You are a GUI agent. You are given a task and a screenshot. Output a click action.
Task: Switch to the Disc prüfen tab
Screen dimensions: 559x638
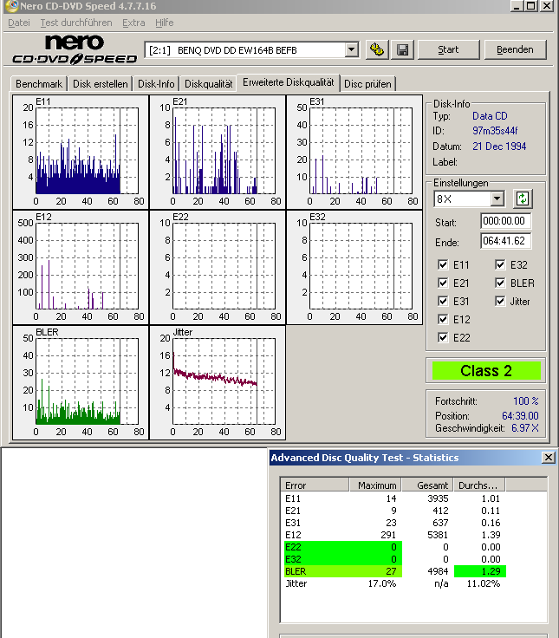pos(367,84)
